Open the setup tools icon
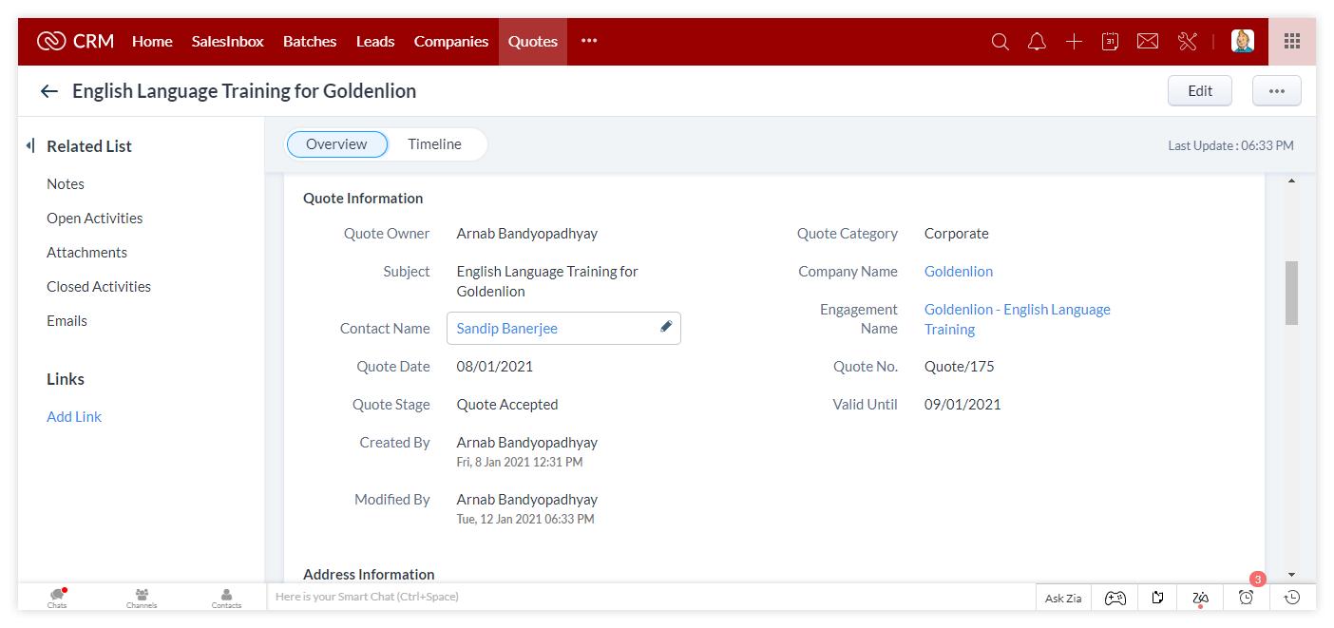The width and height of the screenshot is (1334, 628). 1188,42
